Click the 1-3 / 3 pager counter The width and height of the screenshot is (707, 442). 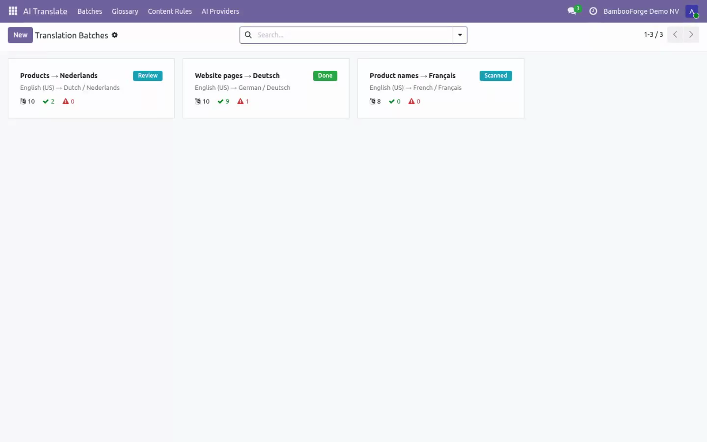point(653,34)
